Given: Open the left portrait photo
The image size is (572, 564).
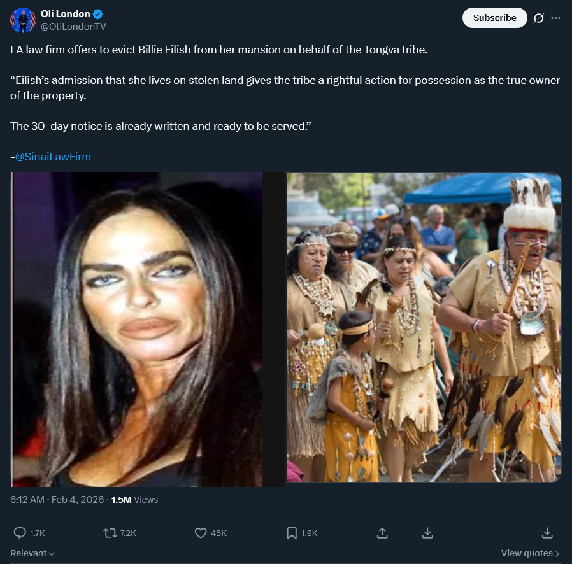Looking at the screenshot, I should tap(136, 329).
